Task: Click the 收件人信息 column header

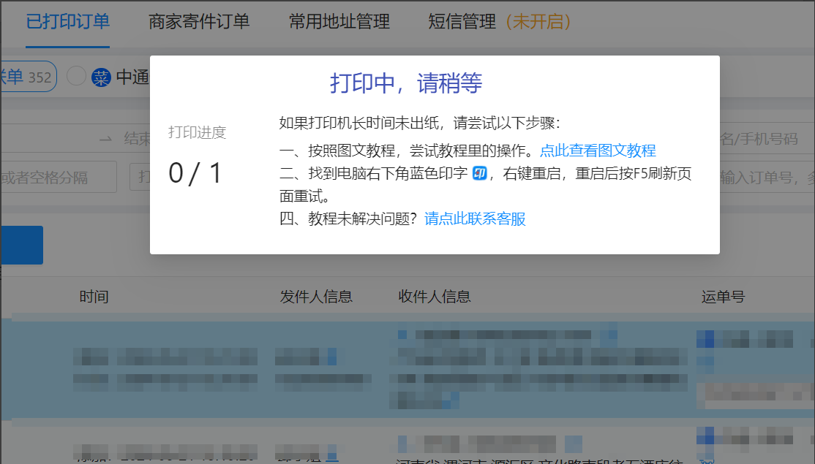Action: 435,297
